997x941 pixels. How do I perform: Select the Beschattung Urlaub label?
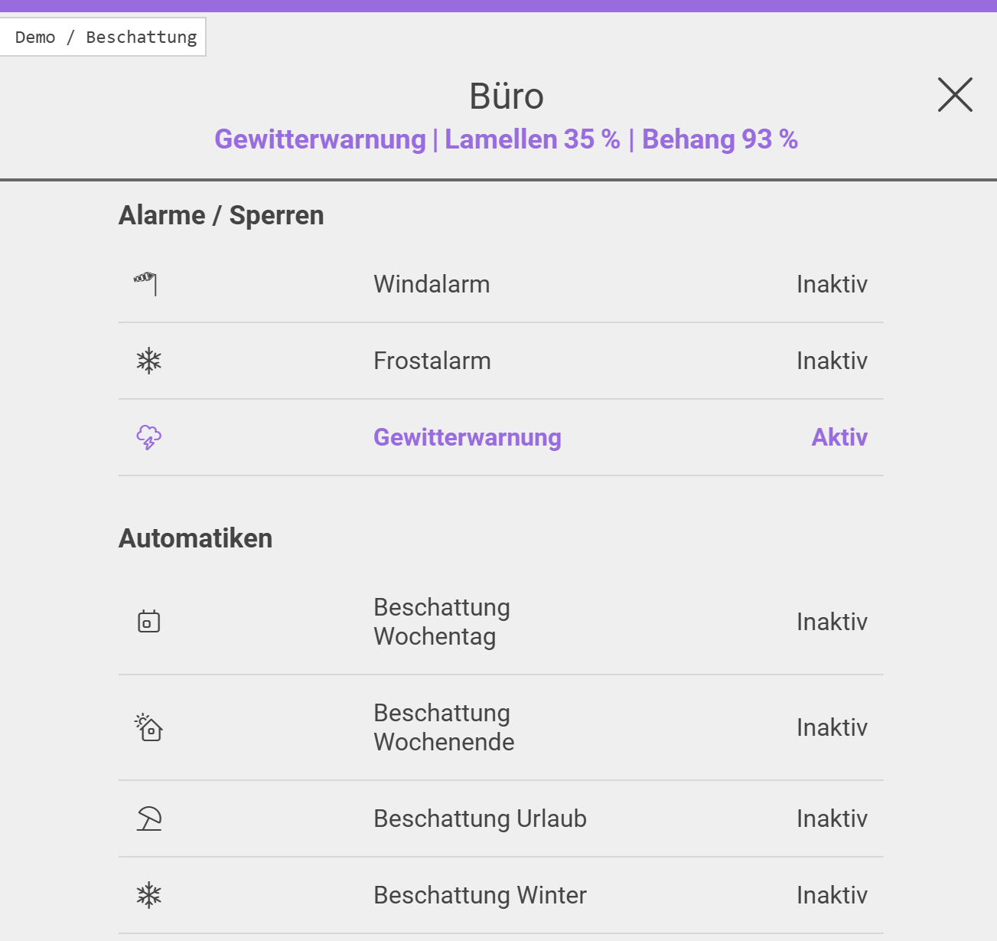point(480,818)
